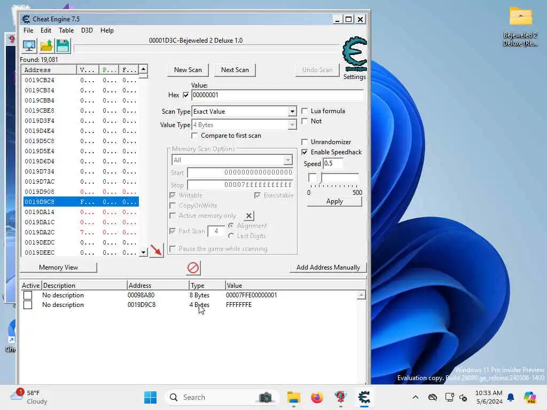This screenshot has width=547, height=410.
Task: Click value 00007FFE00000001 cell
Action: [x=251, y=295]
